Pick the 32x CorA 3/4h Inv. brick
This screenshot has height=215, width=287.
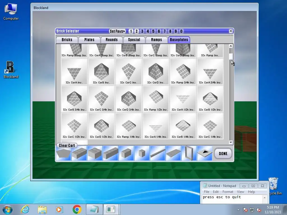(210, 72)
